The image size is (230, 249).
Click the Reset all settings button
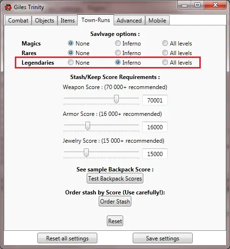pos(67,238)
